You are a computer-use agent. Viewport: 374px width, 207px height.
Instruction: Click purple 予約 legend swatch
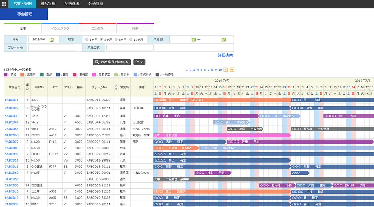[x=6, y=74]
